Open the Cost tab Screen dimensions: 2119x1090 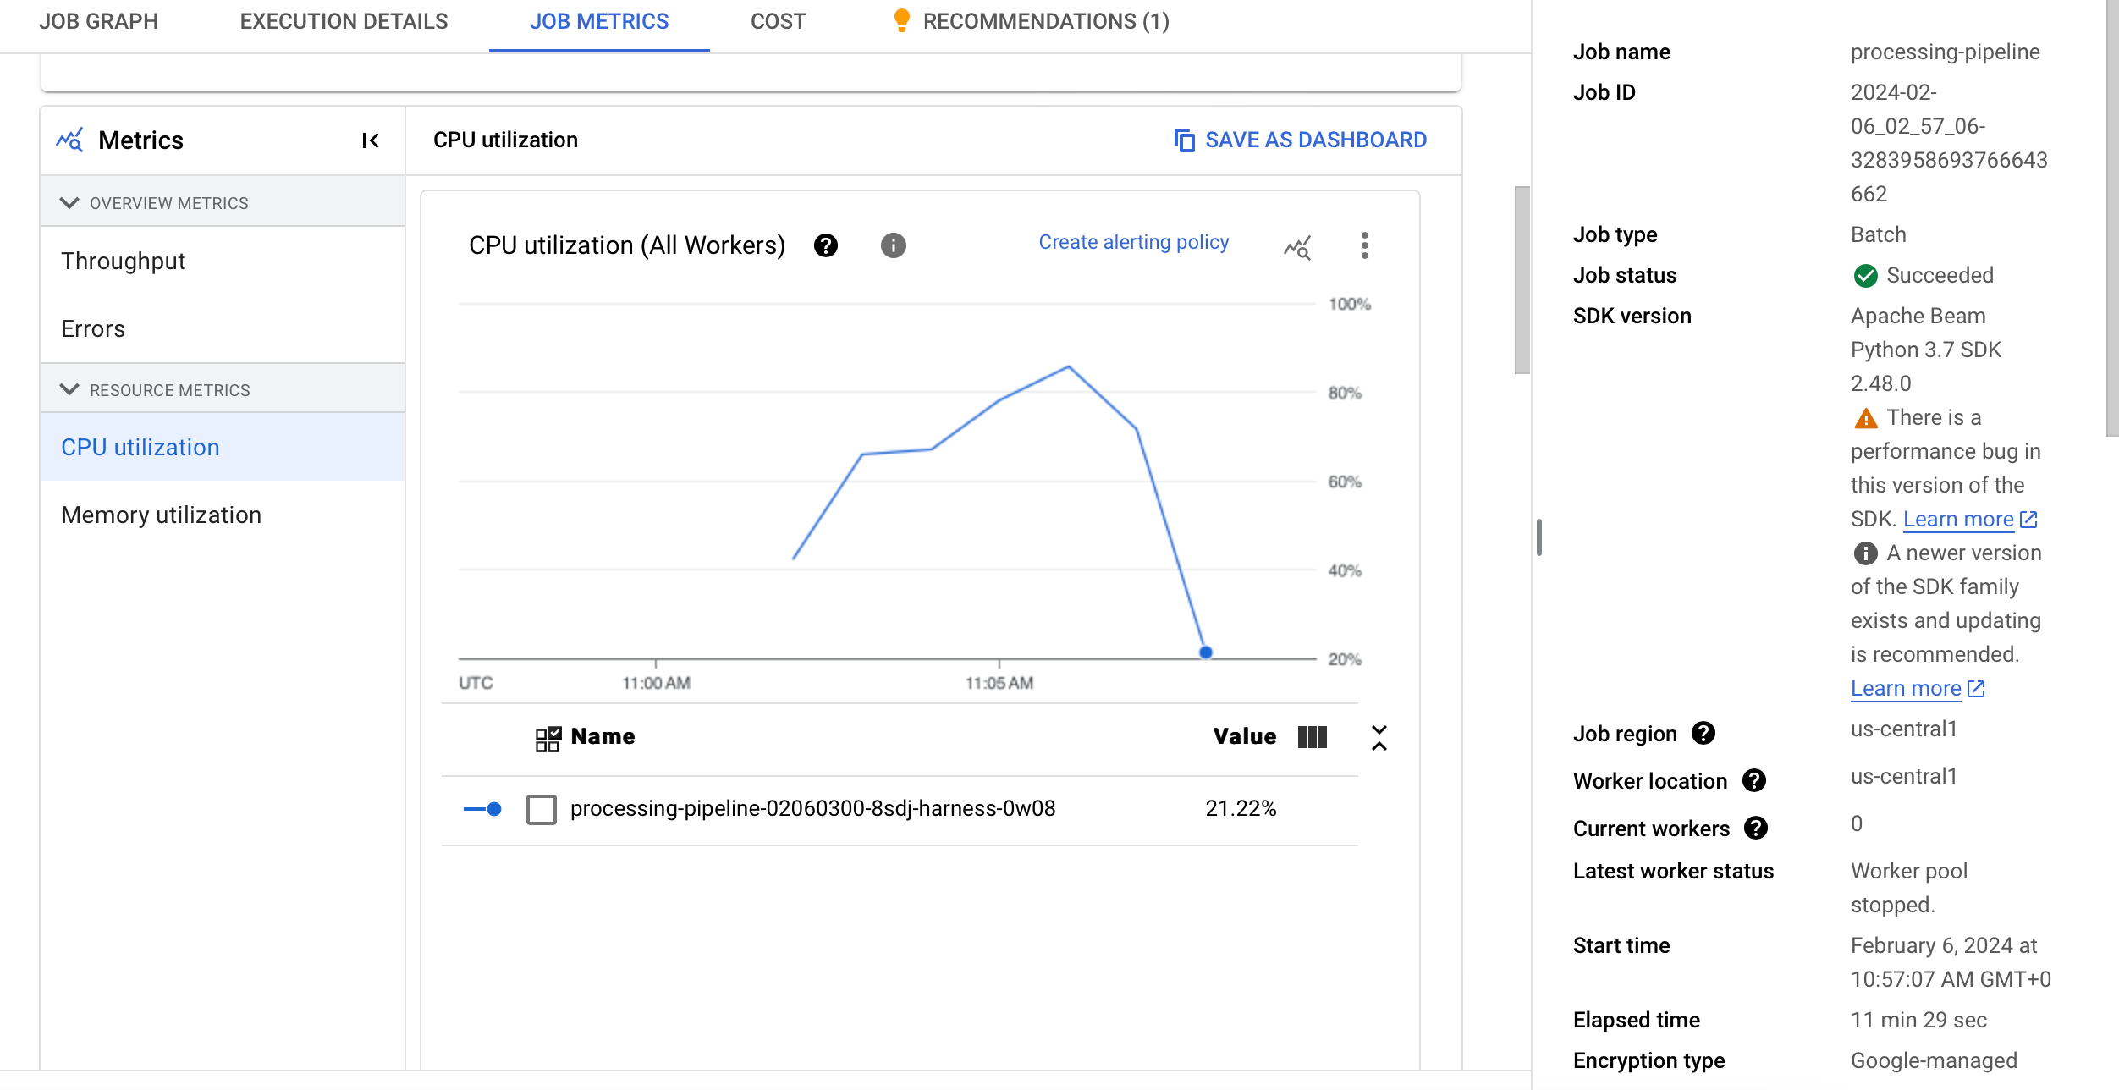779,21
